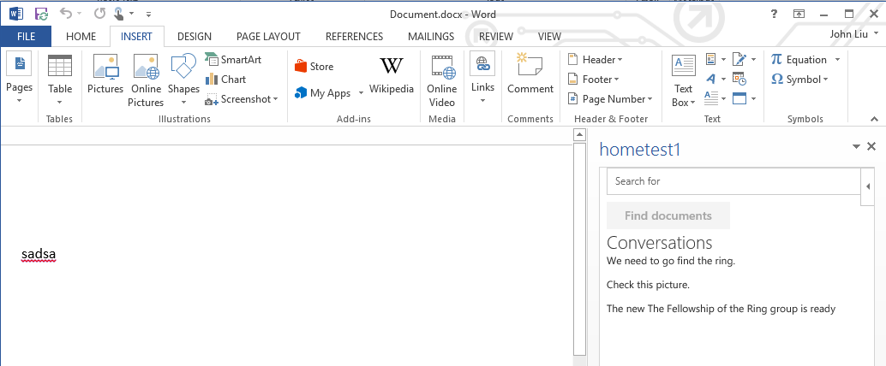Image resolution: width=886 pixels, height=366 pixels.
Task: Open the Wikipedia add-in
Action: (x=391, y=75)
